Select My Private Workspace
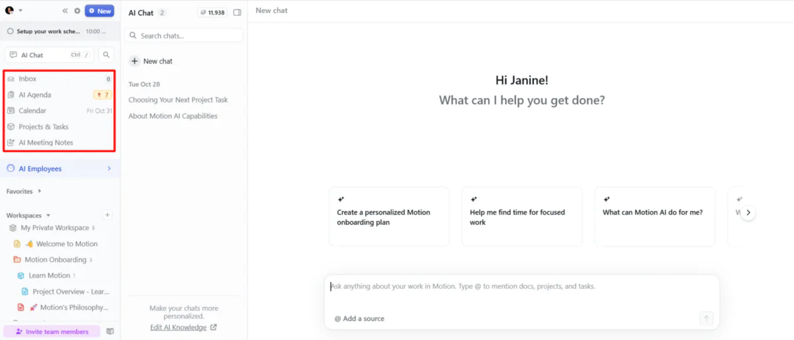The width and height of the screenshot is (794, 340). (x=54, y=228)
